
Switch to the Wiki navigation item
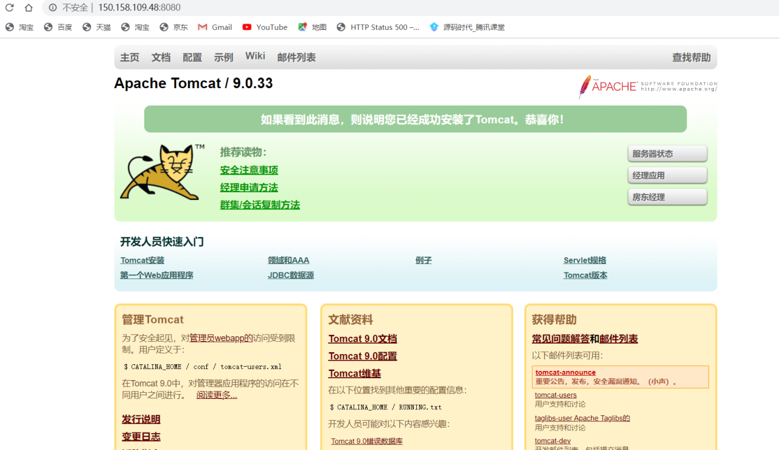255,56
